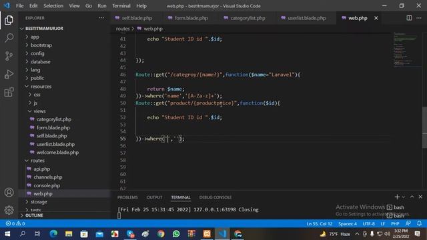Switch to form.blade.php editor tab
The width and height of the screenshot is (427, 240).
coord(191,18)
